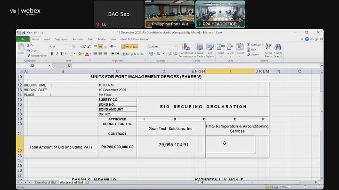The image size is (339, 190).
Task: Click Decrease Decimal icon
Action: [175, 54]
